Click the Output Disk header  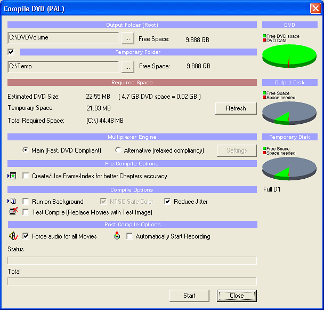pos(290,82)
